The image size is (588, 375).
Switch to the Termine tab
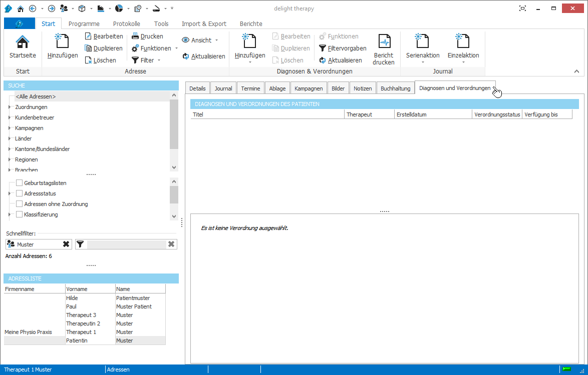[x=250, y=88]
